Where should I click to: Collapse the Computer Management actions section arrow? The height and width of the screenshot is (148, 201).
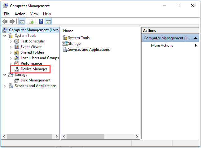click(x=195, y=38)
